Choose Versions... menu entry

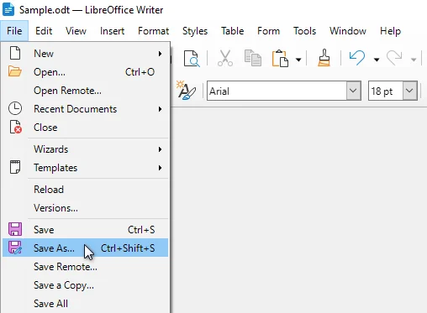pyautogui.click(x=85, y=208)
